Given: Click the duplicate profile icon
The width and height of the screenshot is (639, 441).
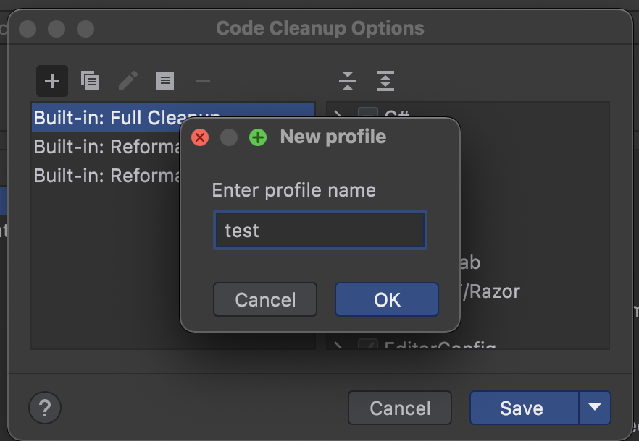Looking at the screenshot, I should (x=90, y=80).
